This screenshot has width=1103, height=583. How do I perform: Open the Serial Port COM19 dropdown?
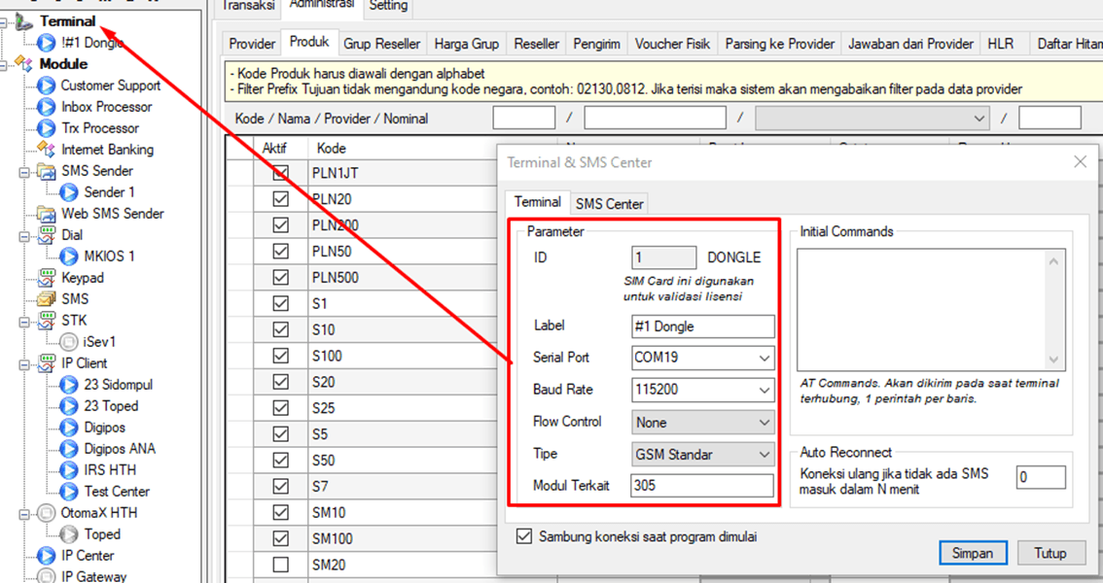(764, 358)
